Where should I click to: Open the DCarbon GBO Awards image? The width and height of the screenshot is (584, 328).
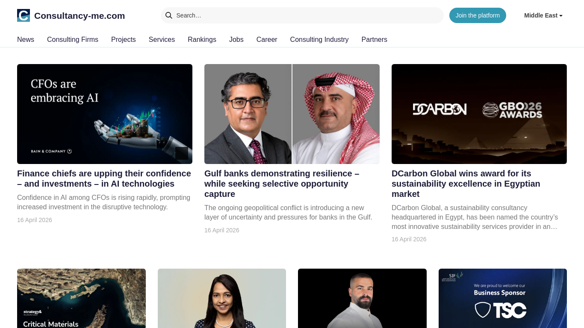click(479, 114)
